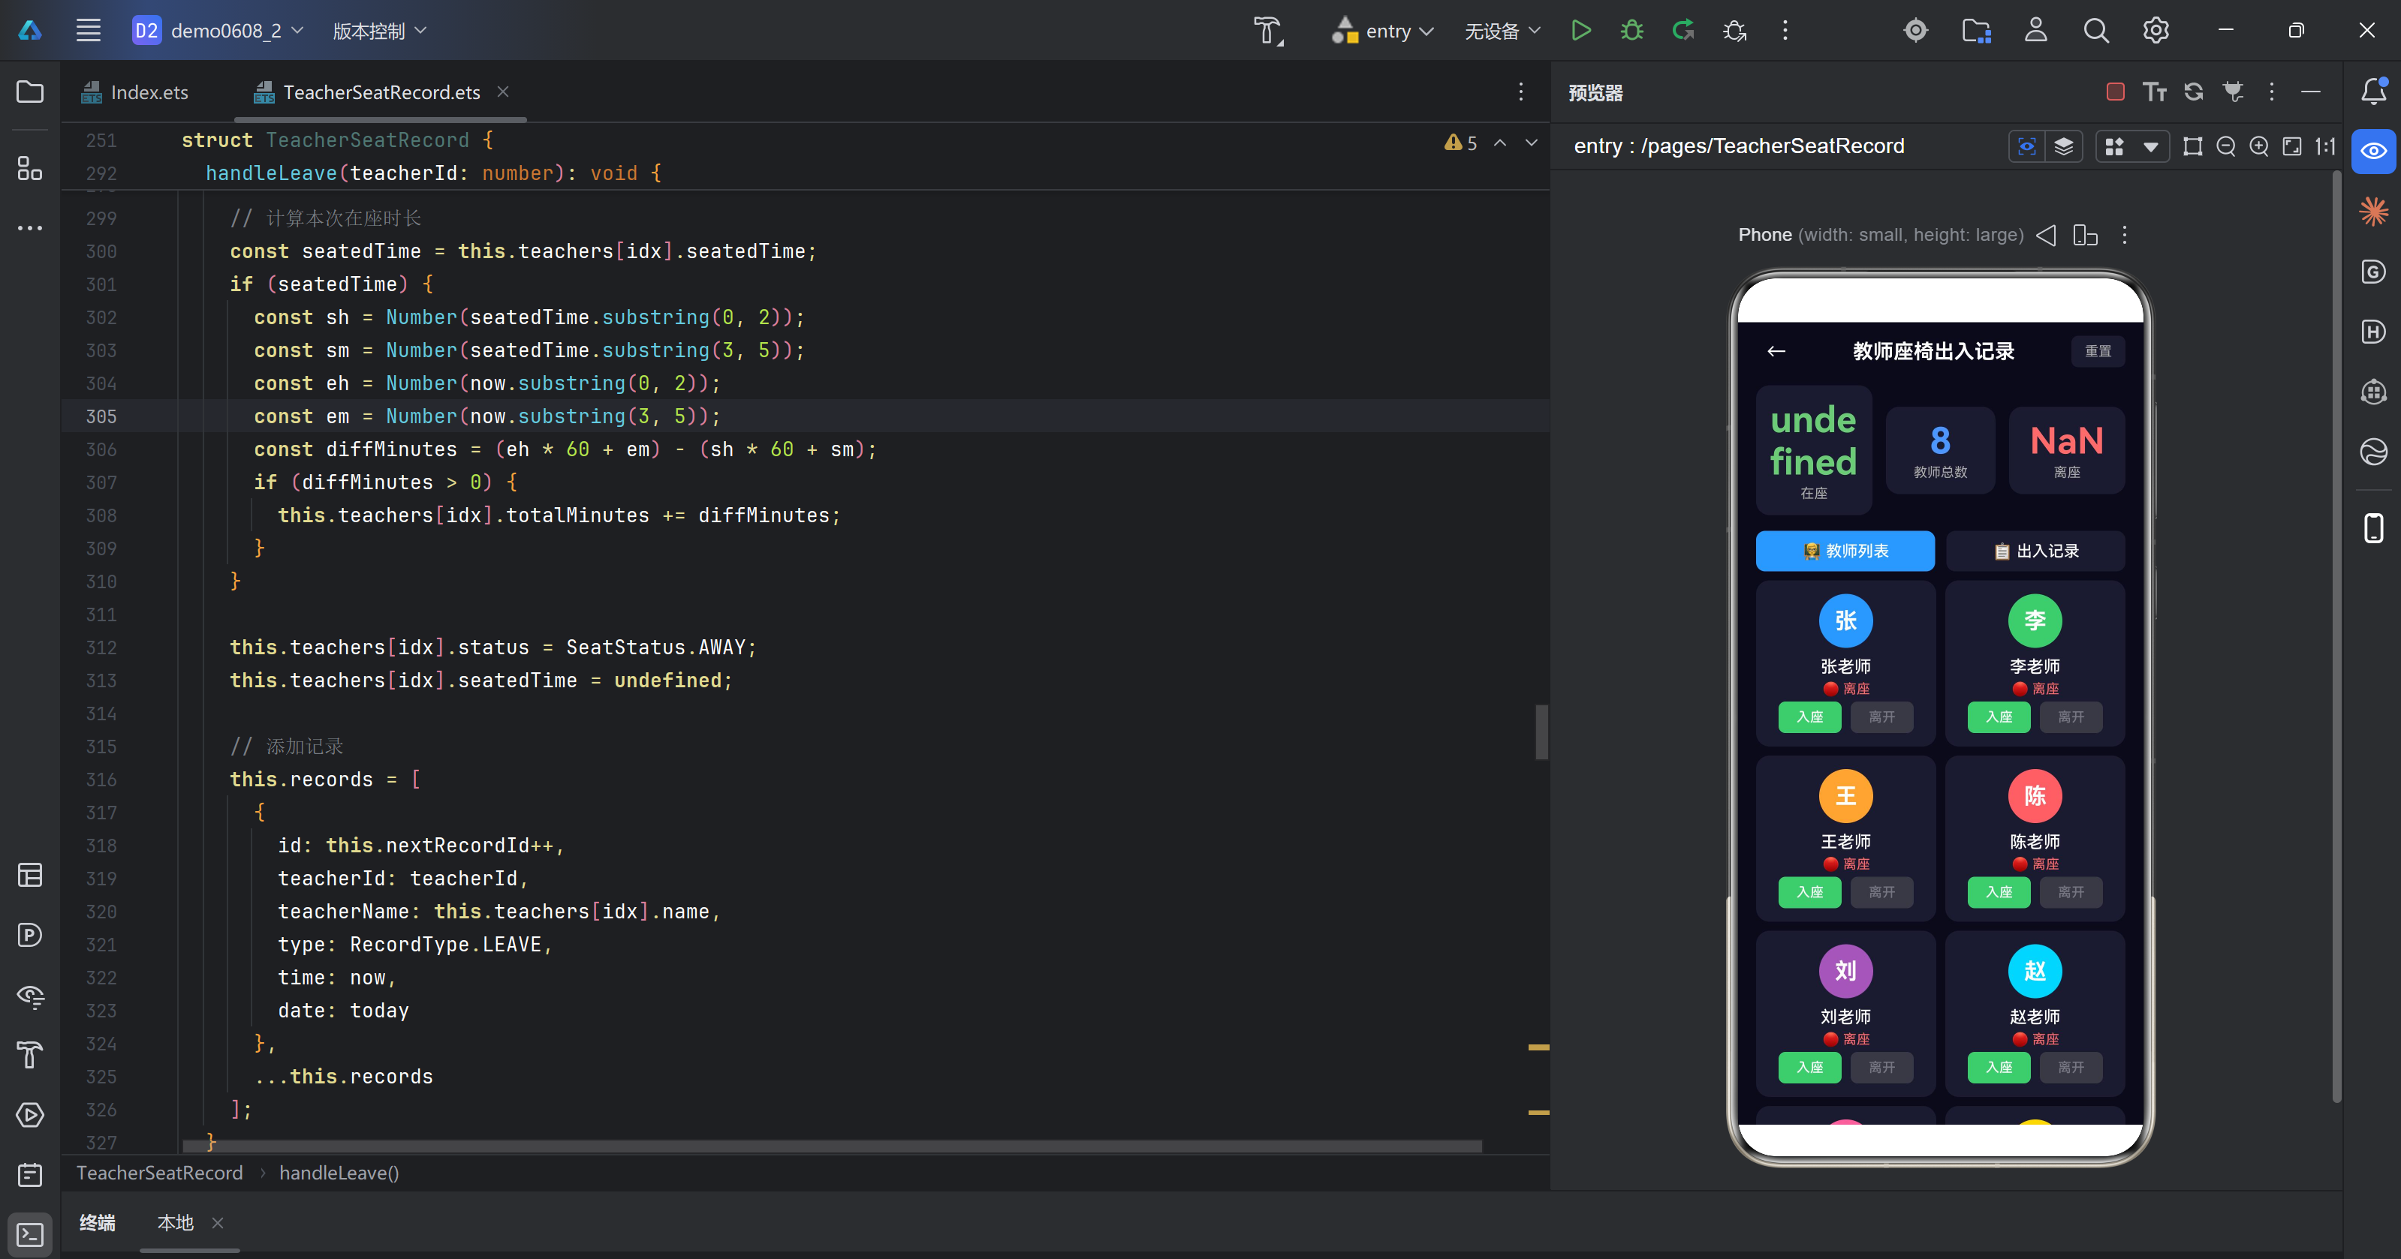This screenshot has width=2401, height=1259.
Task: Switch to the Index.ets tab
Action: tap(136, 92)
